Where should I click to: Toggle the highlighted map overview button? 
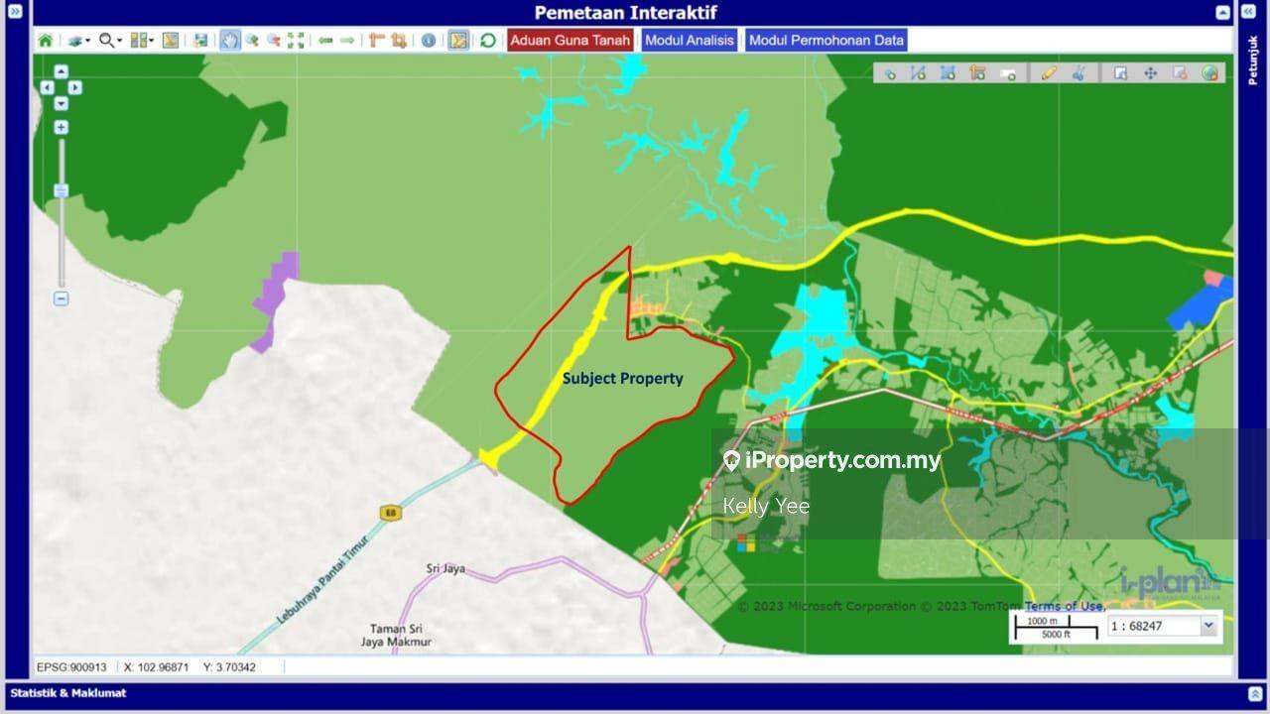457,41
